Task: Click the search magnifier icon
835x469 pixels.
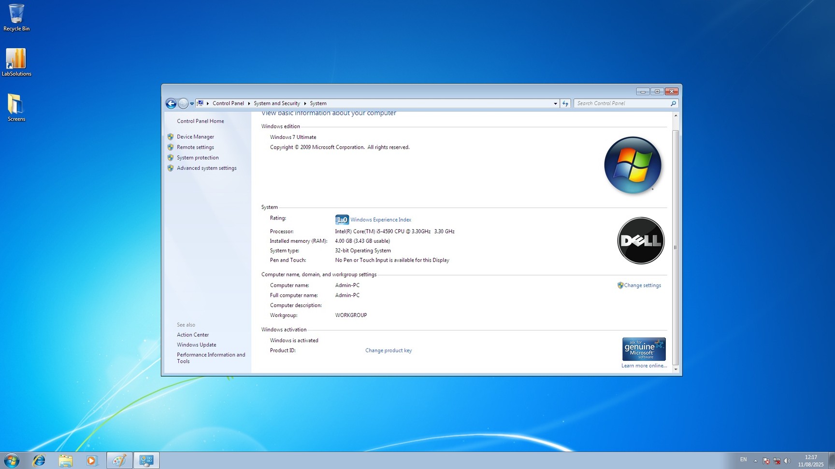Action: click(x=673, y=103)
